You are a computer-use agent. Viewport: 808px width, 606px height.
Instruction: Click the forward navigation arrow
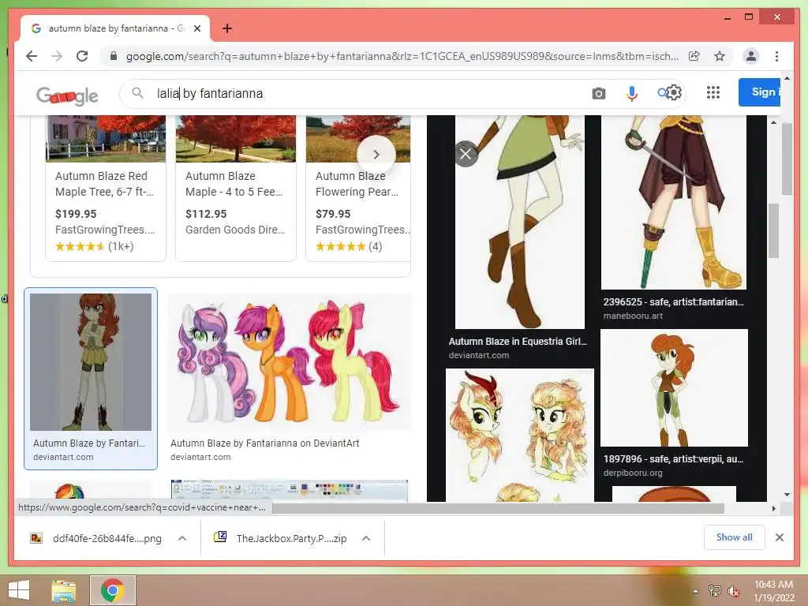[57, 56]
